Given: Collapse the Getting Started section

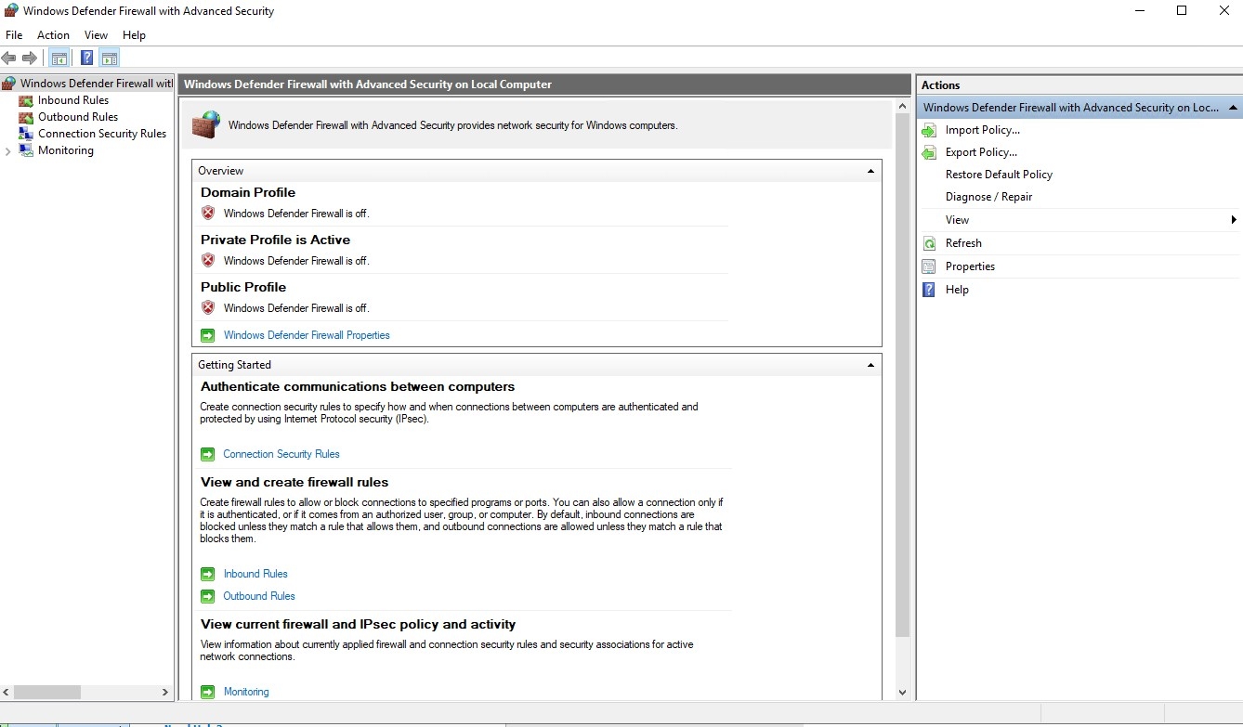Looking at the screenshot, I should coord(870,365).
